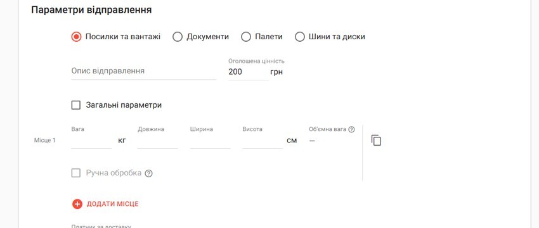The height and width of the screenshot is (228, 539).
Task: Open the Об'ємна вага help icon
Action: (351, 129)
